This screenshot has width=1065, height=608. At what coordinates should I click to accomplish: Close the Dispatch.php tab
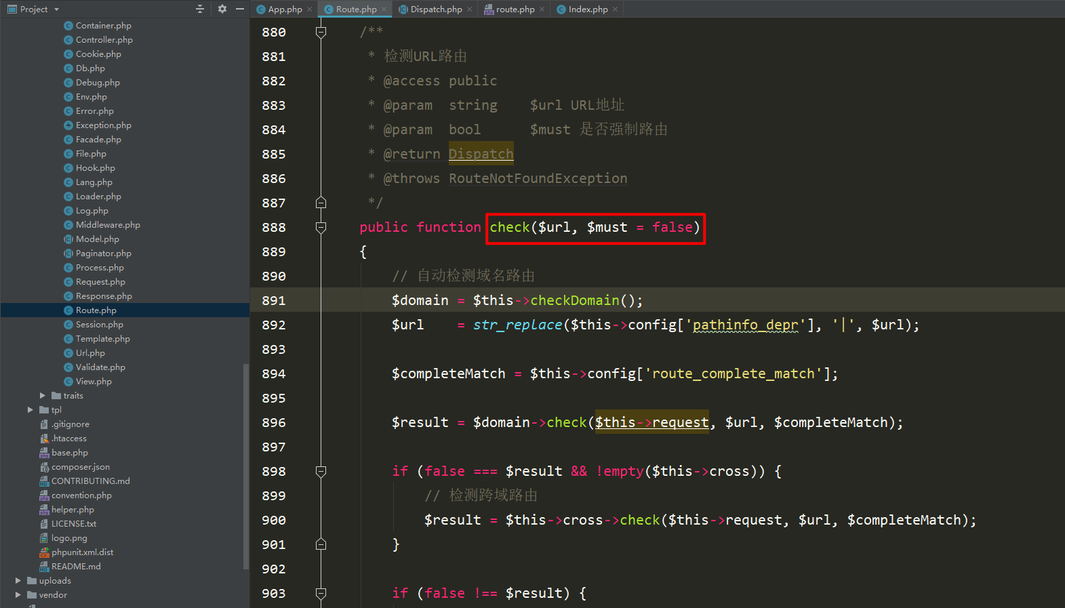(469, 9)
